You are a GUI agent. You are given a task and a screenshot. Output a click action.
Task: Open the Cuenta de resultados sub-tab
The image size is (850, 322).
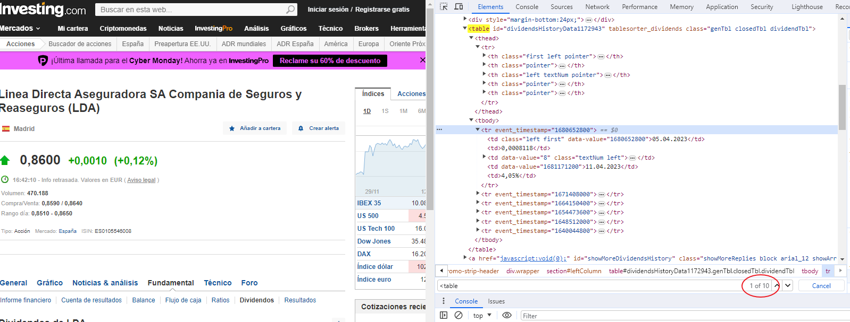(x=91, y=300)
